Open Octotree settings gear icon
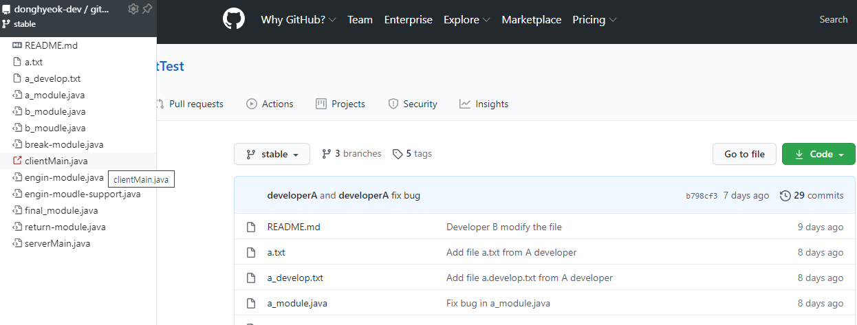 tap(133, 9)
